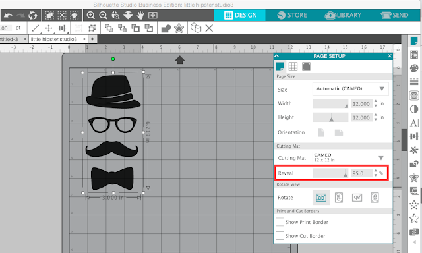The image size is (422, 253).
Task: Select the upside-down rotate view option
Action: click(357, 198)
